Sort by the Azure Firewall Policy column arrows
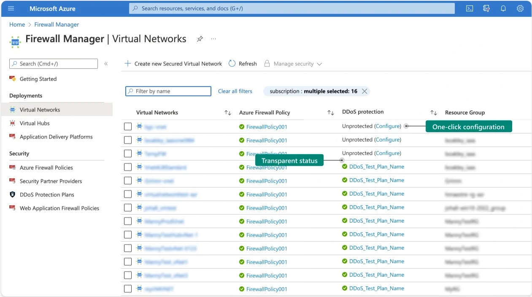The image size is (532, 297). (x=331, y=113)
